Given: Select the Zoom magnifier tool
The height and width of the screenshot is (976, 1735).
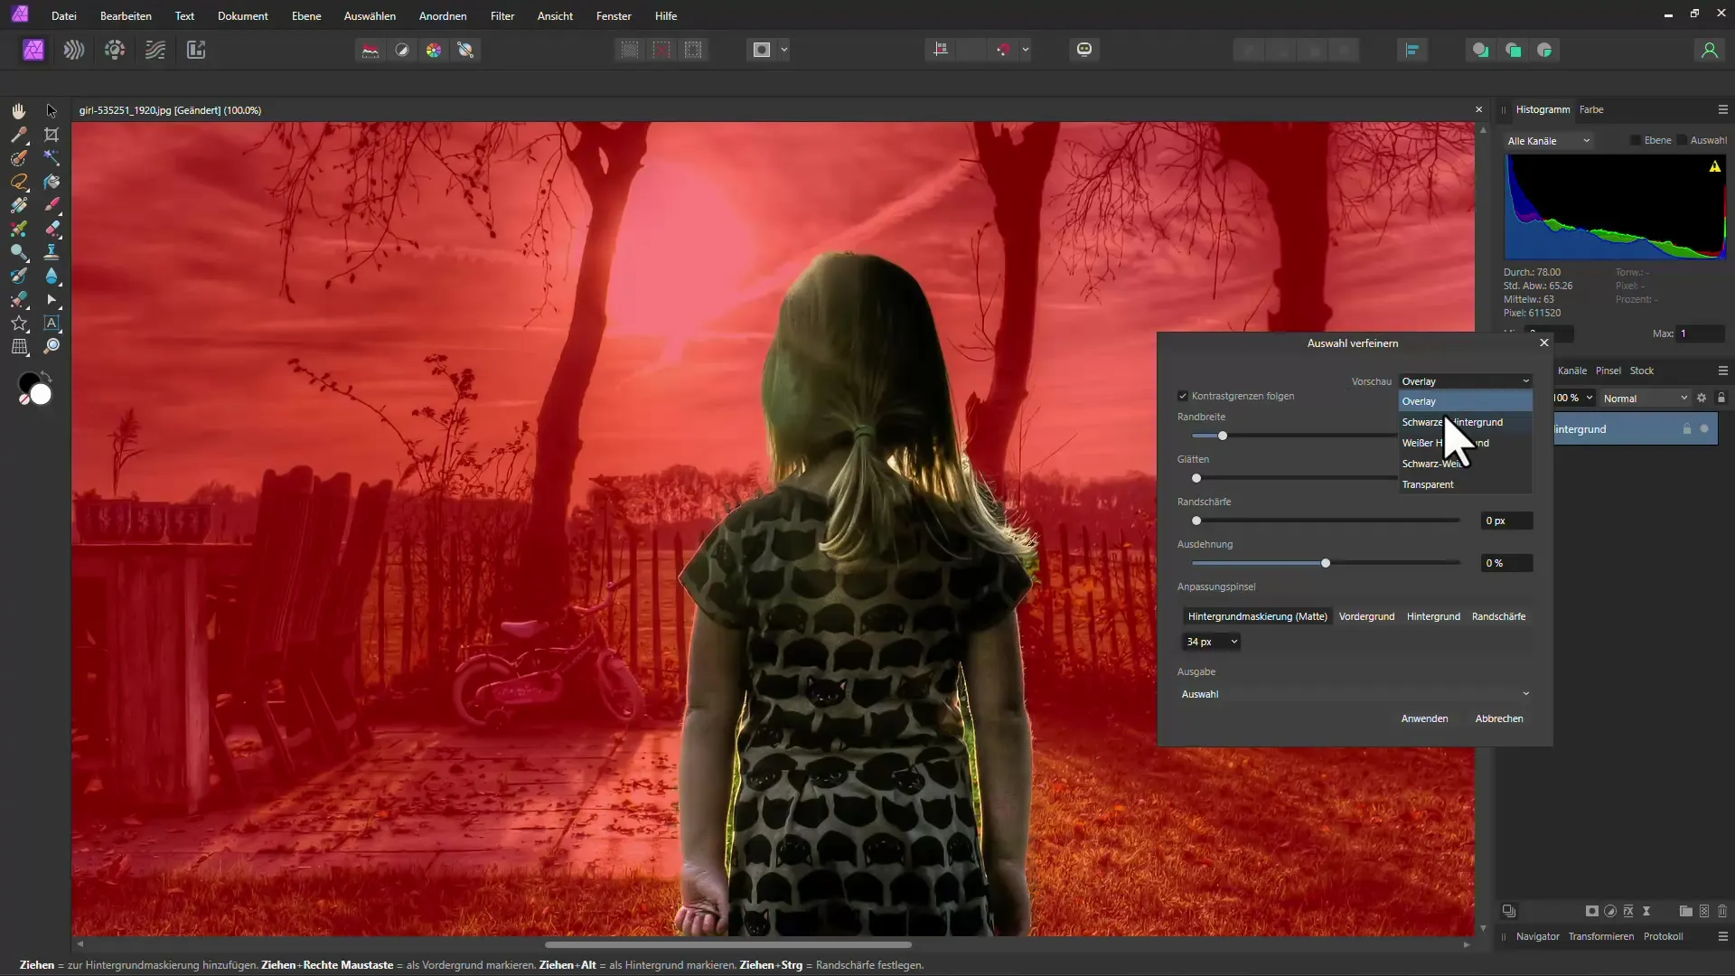Looking at the screenshot, I should click(52, 346).
